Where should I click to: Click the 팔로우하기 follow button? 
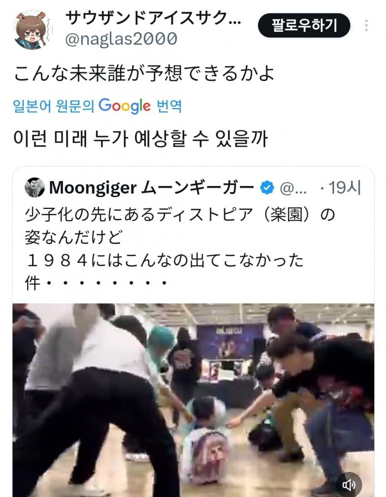click(x=304, y=25)
